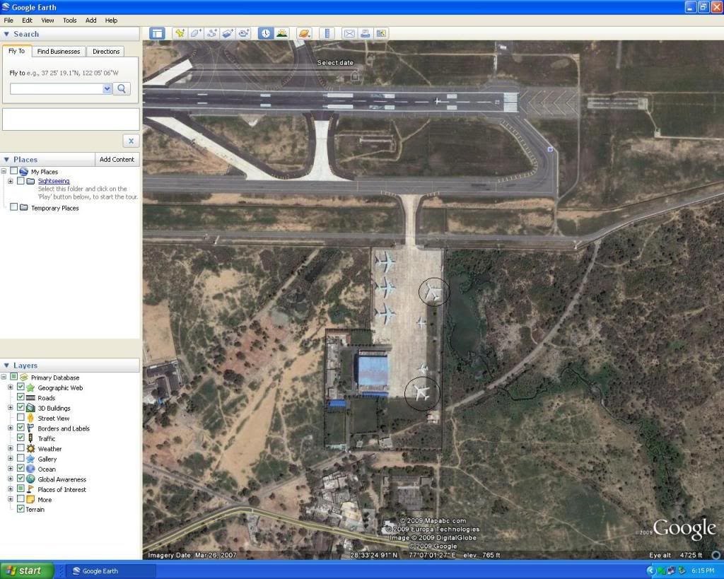724x579 pixels.
Task: Add an image overlay from the toolbar
Action: (x=228, y=33)
